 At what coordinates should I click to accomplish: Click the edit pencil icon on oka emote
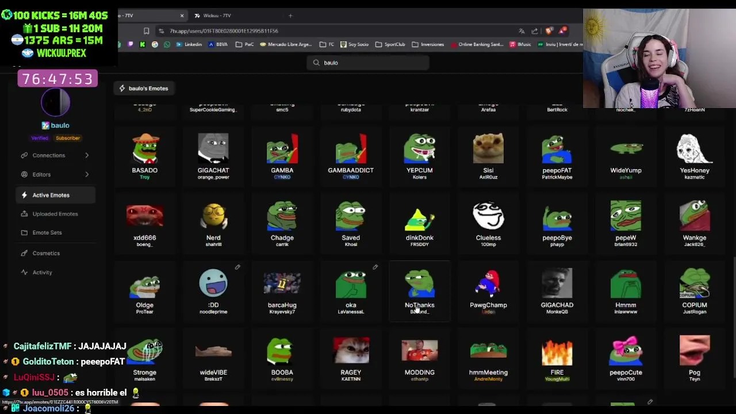pyautogui.click(x=375, y=267)
